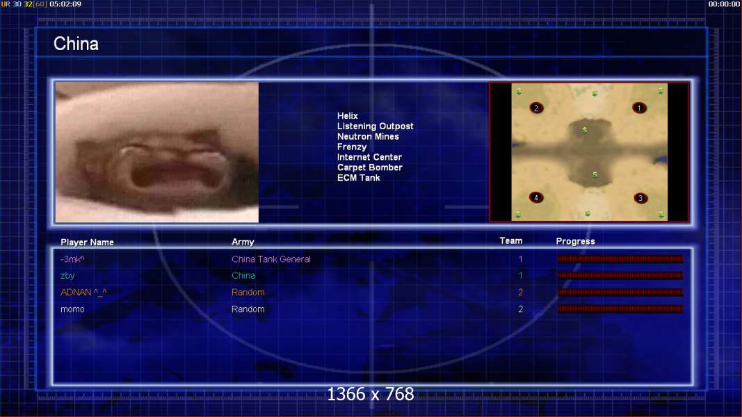Click the bottom-left corner dollar supply icon
This screenshot has width=742, height=417.
tap(518, 215)
